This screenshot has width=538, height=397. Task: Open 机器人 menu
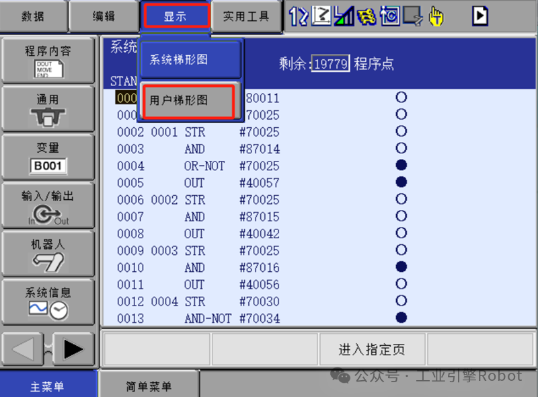tap(48, 254)
